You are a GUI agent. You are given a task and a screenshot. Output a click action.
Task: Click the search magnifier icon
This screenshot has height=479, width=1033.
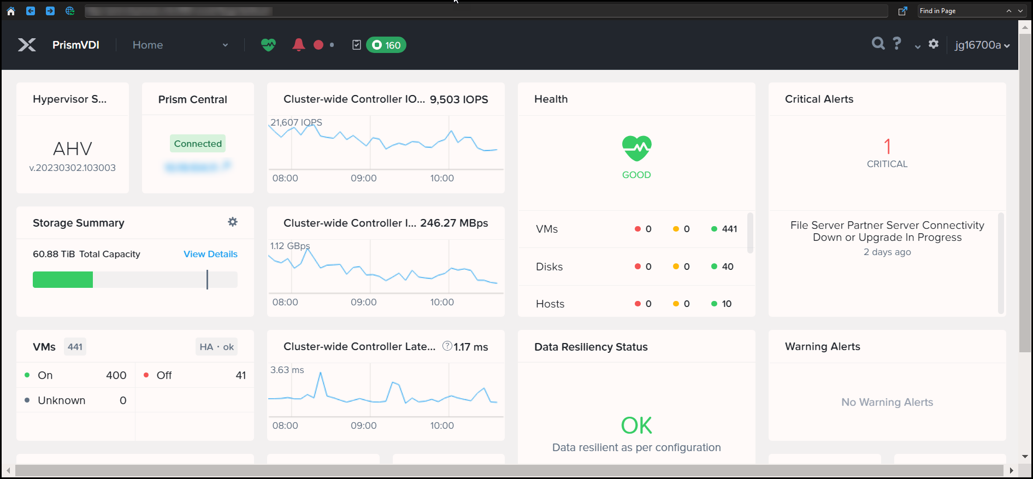(878, 44)
